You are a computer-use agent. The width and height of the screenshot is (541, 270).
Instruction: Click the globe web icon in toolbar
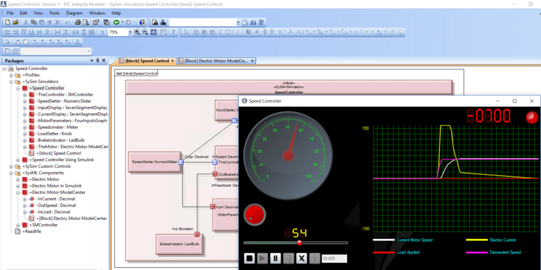(143, 22)
